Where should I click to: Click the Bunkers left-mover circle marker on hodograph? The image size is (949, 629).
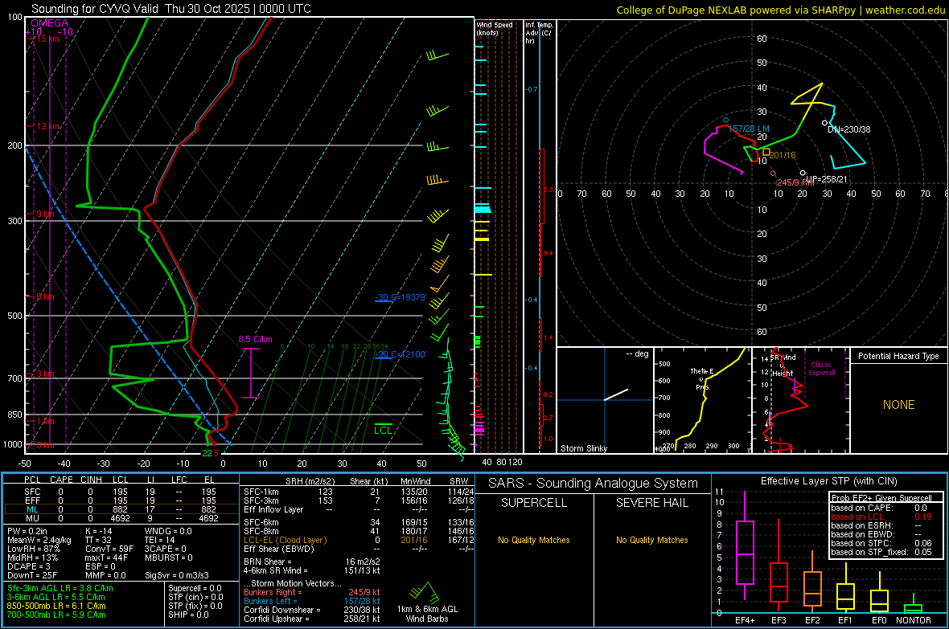point(725,120)
